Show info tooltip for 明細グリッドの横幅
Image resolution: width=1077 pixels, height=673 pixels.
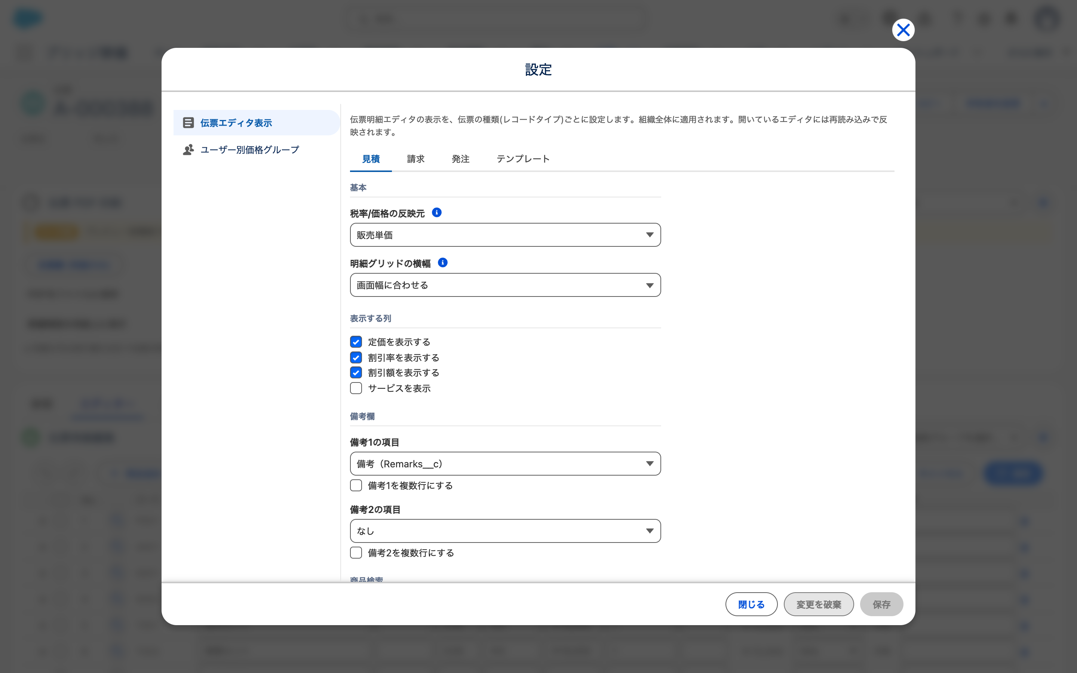click(x=442, y=262)
